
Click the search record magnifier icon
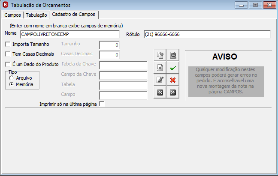173,55
